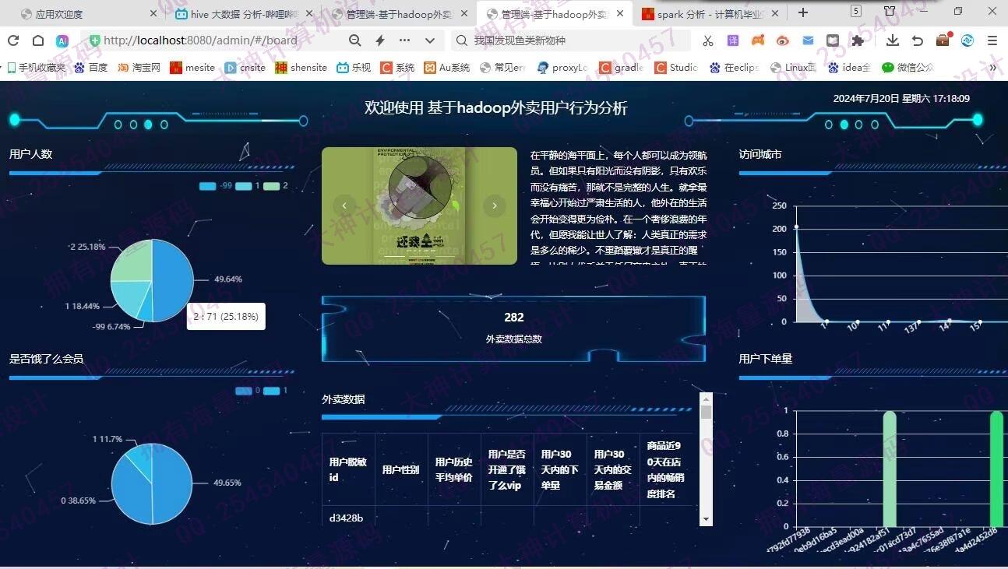Go to browser home page icon

(x=37, y=40)
